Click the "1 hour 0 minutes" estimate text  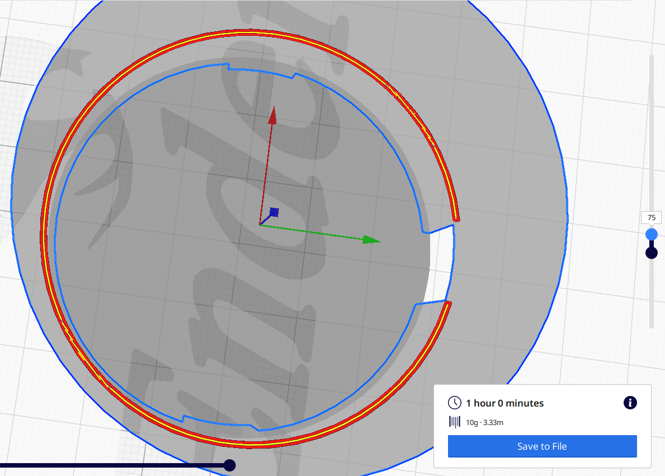[504, 403]
